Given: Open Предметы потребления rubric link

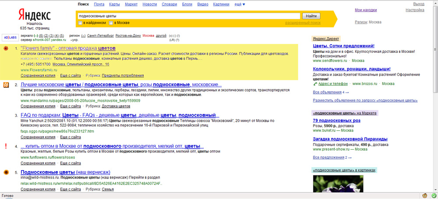Looking at the screenshot, I should pos(123,75).
